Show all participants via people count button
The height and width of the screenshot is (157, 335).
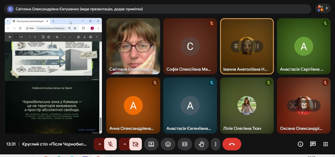[323, 8]
